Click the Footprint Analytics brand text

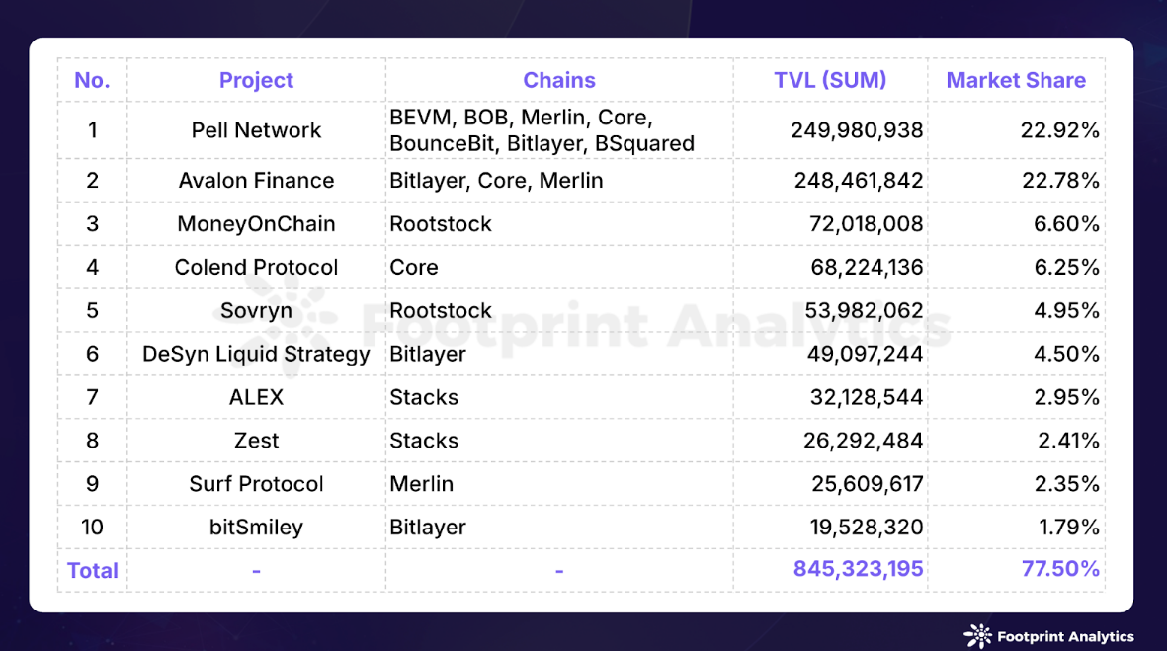pyautogui.click(x=1065, y=637)
